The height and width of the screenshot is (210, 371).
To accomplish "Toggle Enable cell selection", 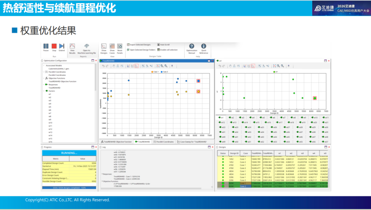I will pyautogui.click(x=167, y=50).
